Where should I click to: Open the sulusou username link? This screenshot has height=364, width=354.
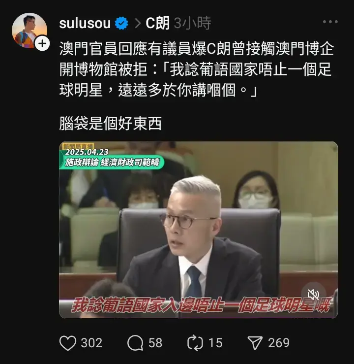click(85, 23)
